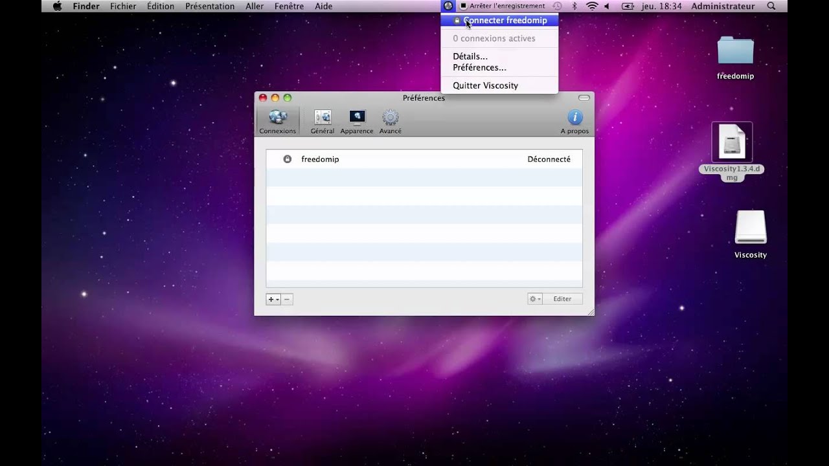Viewport: 829px width, 466px height.
Task: Open Préférences... from Viscosity menu
Action: coord(479,67)
